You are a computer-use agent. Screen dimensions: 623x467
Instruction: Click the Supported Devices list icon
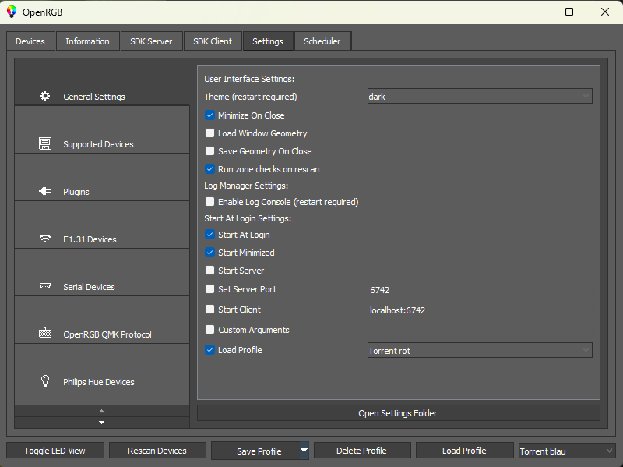click(x=45, y=143)
